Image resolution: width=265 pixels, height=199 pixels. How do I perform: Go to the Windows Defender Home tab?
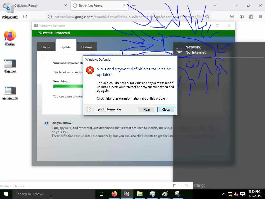[x=46, y=47]
